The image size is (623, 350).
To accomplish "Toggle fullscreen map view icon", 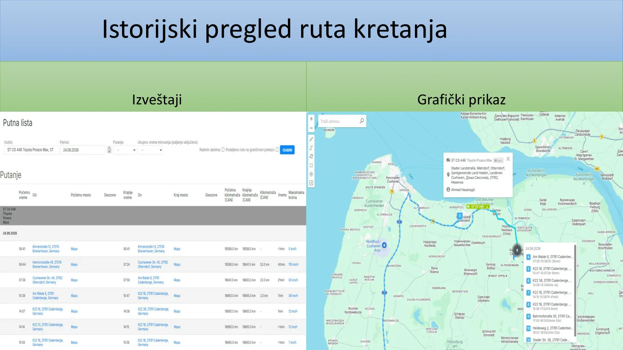I will coord(311,165).
